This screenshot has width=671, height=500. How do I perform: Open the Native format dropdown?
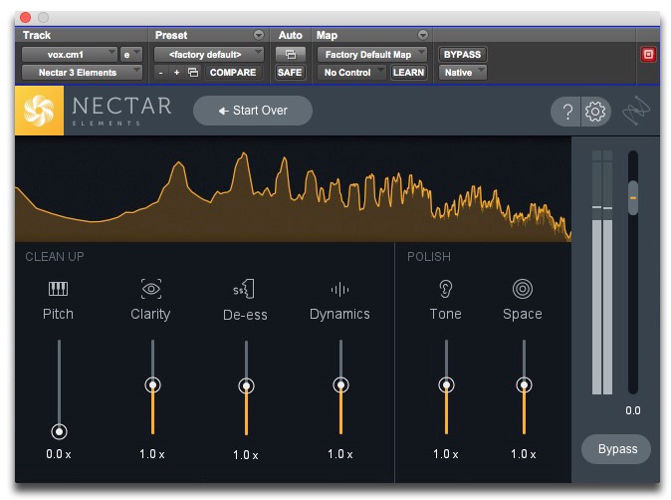[463, 73]
